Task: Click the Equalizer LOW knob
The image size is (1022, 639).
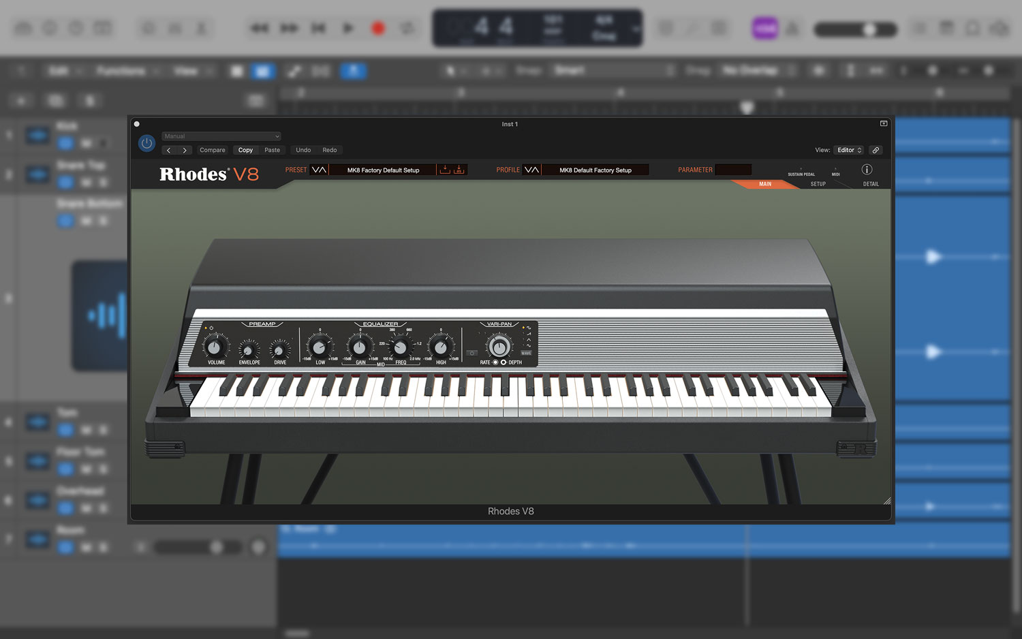Action: tap(319, 347)
